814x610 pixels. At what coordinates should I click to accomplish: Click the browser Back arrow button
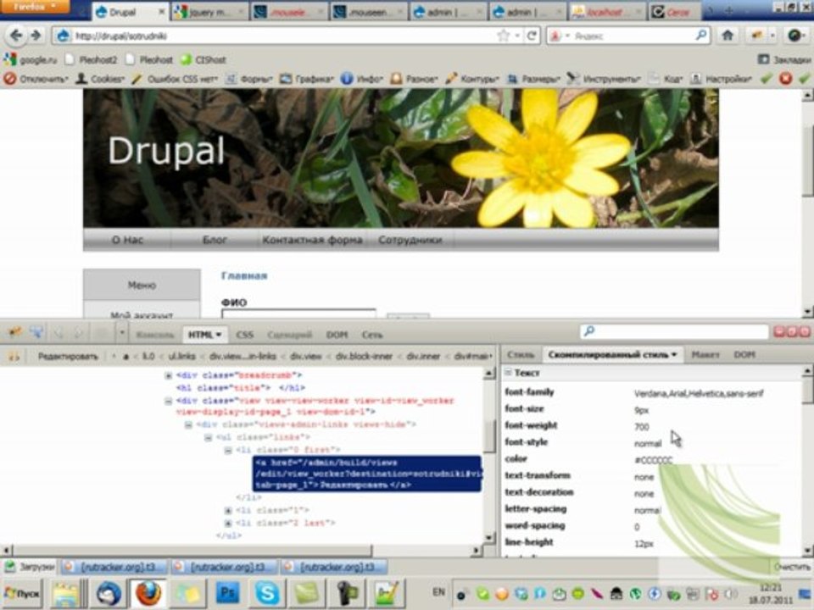point(16,36)
